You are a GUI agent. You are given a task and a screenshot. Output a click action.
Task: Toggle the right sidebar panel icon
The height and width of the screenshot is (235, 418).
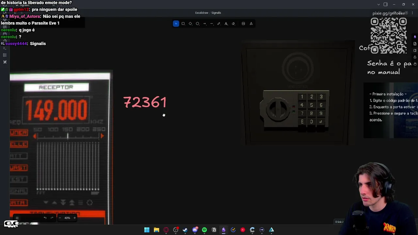click(x=385, y=5)
